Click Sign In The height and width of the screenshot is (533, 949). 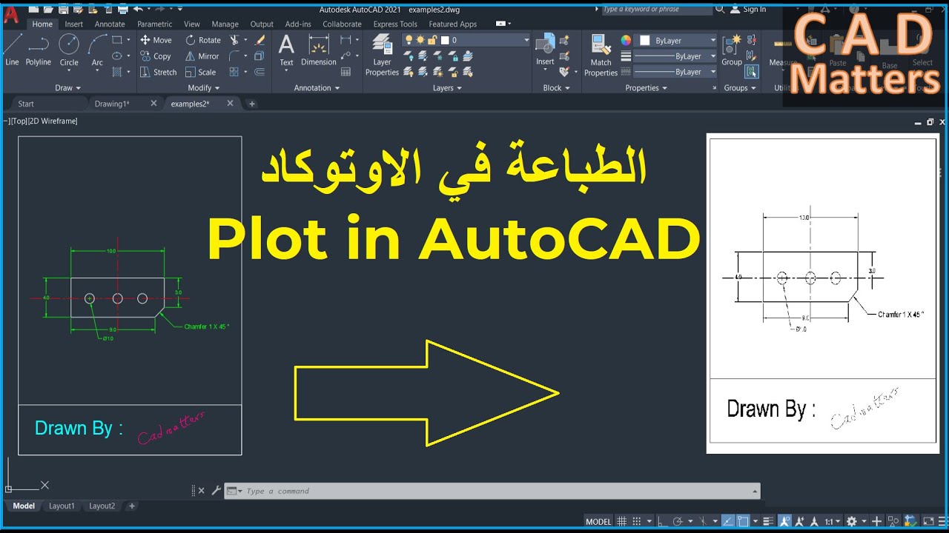coord(749,9)
